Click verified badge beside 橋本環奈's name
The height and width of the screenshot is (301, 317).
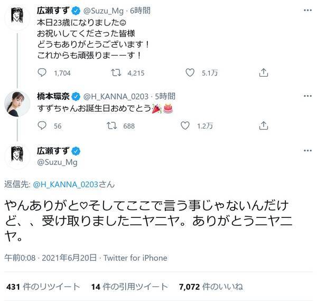point(76,96)
